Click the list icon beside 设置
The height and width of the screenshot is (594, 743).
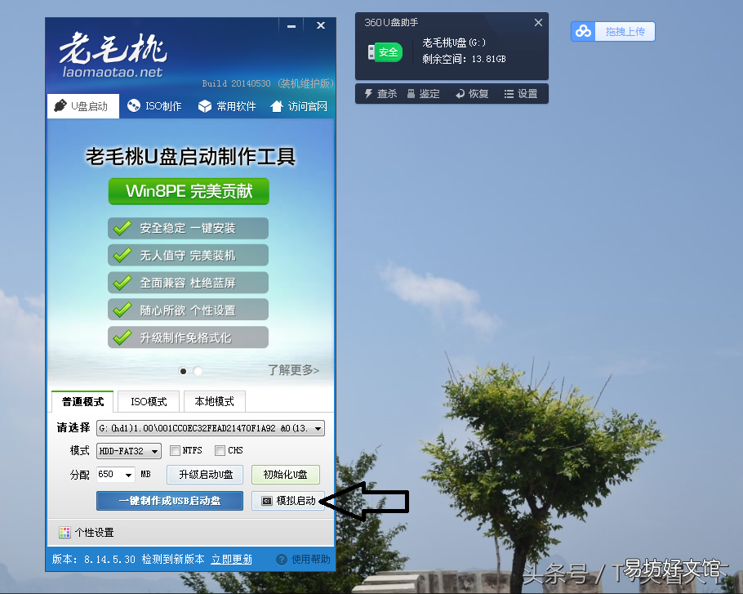(509, 94)
